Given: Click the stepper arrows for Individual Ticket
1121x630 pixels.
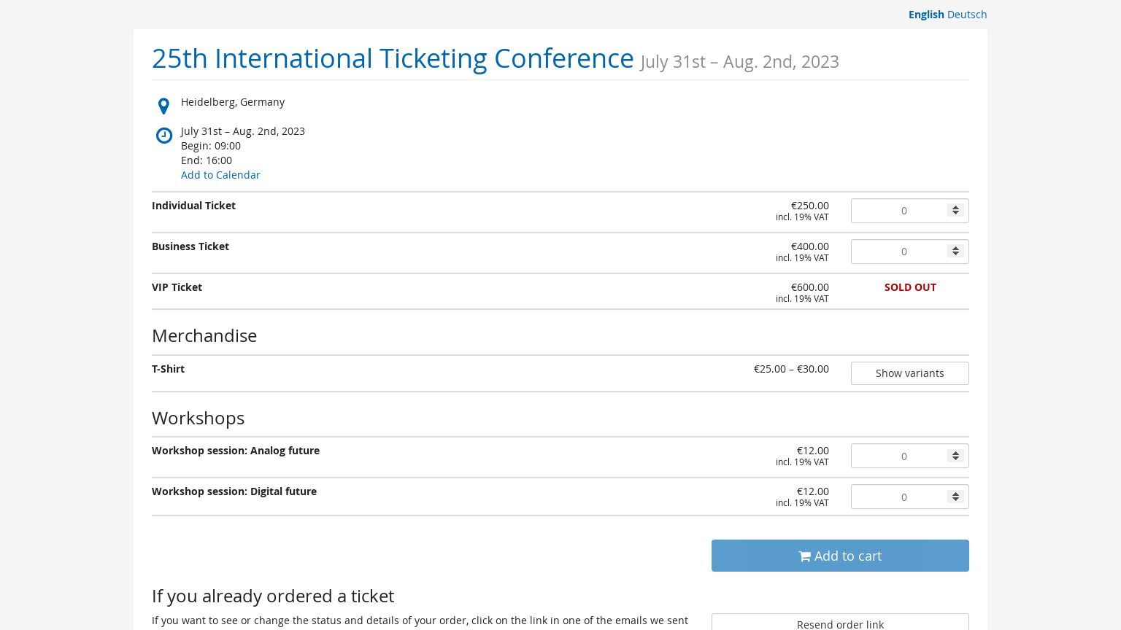Looking at the screenshot, I should (955, 210).
